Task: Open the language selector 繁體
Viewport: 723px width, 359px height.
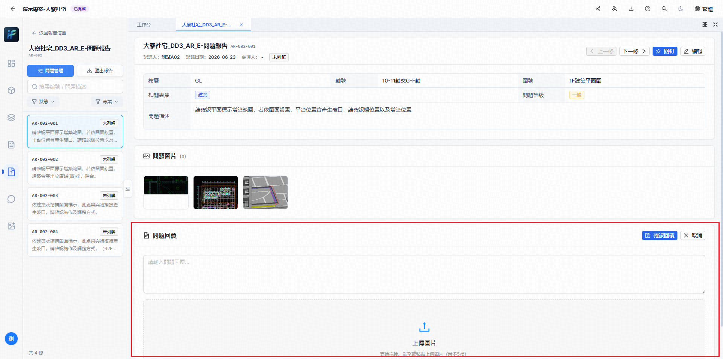Action: point(704,9)
